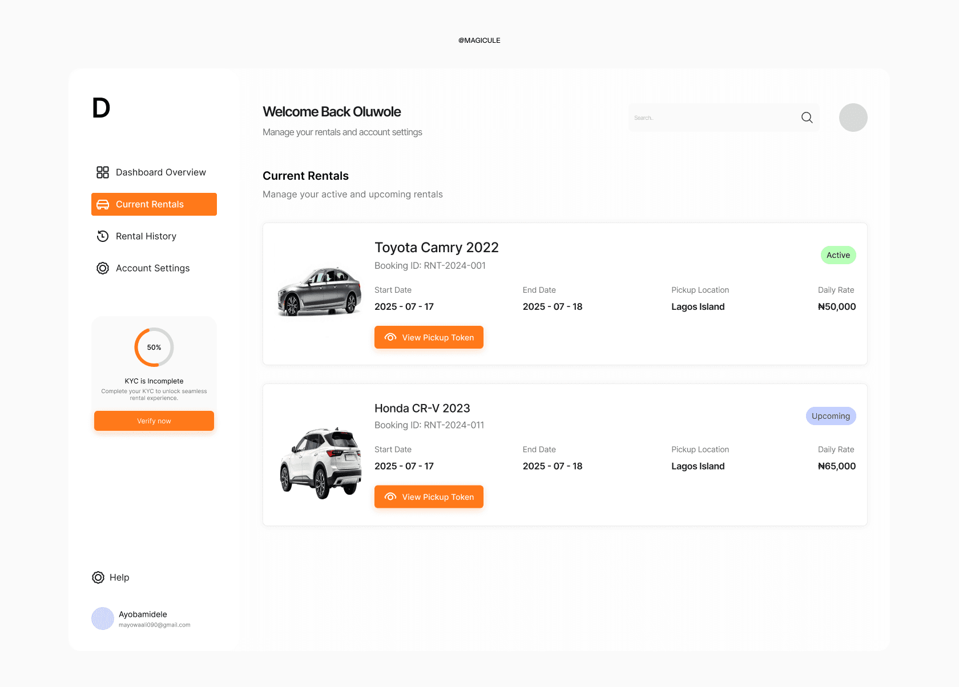
Task: Click the Toyota Camry car thumbnail
Action: tap(320, 291)
